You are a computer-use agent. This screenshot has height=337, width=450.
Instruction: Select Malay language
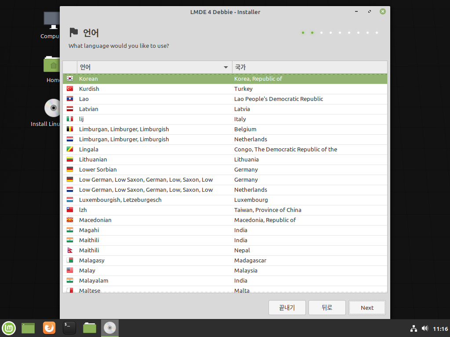click(x=225, y=270)
